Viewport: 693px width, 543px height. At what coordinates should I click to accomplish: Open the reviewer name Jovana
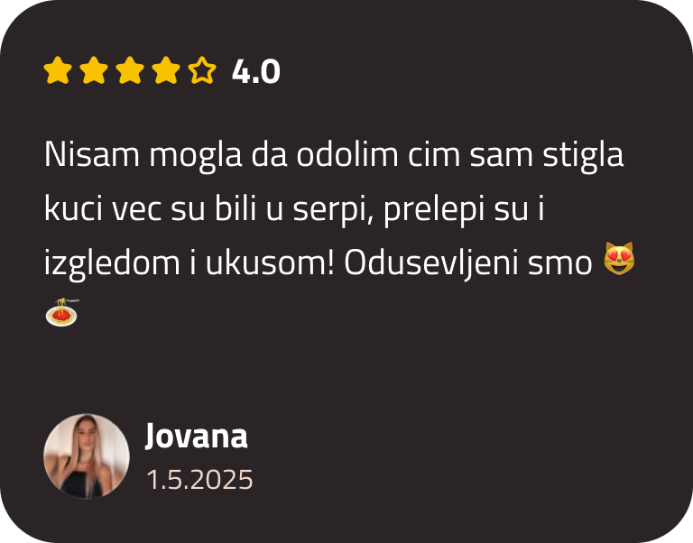pos(196,436)
